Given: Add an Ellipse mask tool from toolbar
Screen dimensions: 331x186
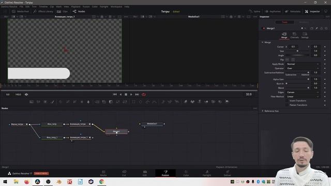Looking at the screenshot, I should click(x=141, y=102).
